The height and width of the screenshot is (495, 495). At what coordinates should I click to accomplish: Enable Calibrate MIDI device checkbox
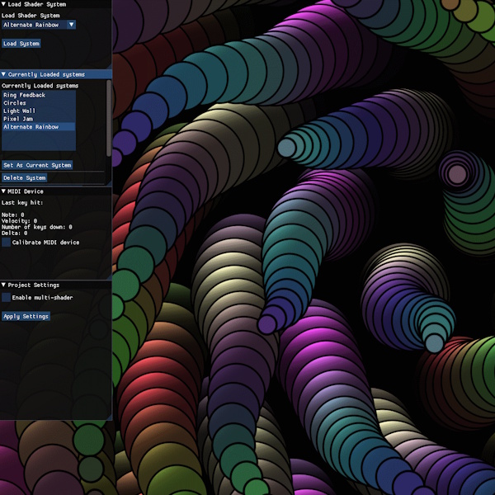coord(6,243)
